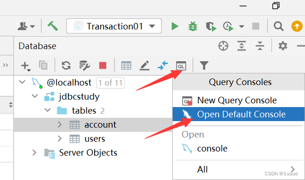Choose Open Default Console menu item
The width and height of the screenshot is (305, 180).
(238, 114)
